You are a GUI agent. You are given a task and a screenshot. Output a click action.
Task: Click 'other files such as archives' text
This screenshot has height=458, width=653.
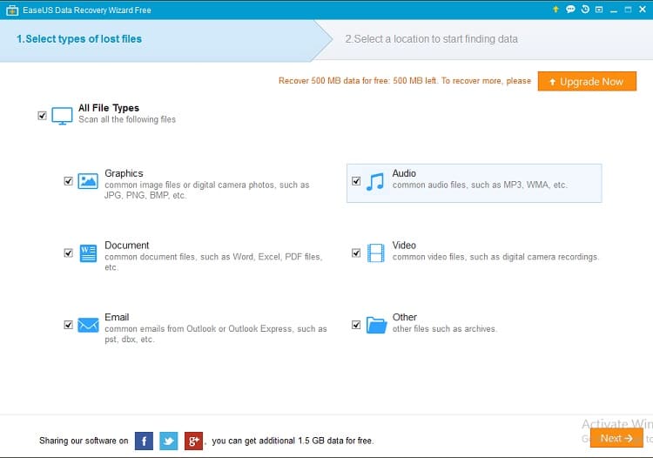444,329
